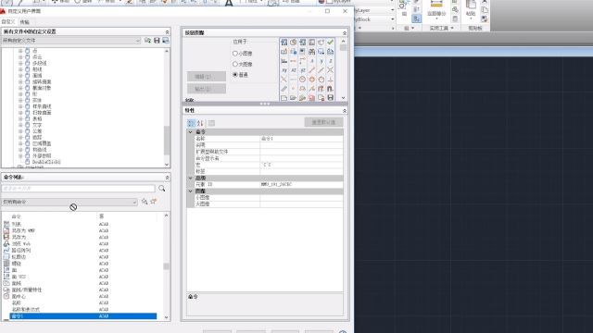
Task: Pick the open folder button image
Action: pos(293,98)
